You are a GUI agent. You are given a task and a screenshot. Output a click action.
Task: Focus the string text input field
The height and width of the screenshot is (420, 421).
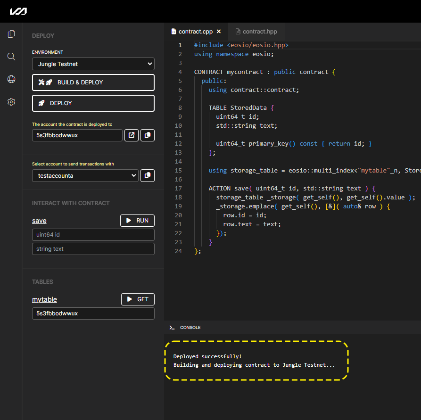coord(93,249)
